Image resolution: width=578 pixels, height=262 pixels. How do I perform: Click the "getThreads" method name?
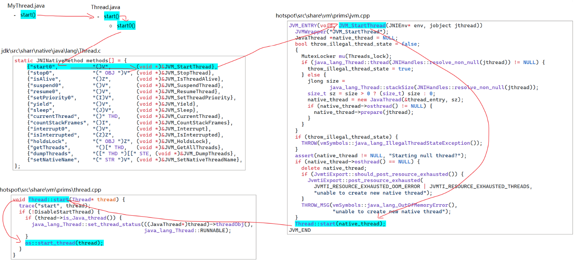click(x=48, y=147)
